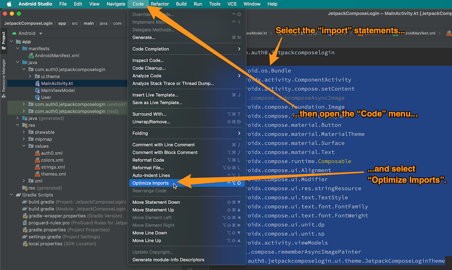452x270 pixels.
Task: Click the local.properties file icon
Action: [x=25, y=244]
